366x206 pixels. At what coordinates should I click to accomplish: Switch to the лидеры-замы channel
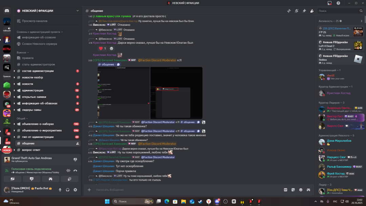32,110
